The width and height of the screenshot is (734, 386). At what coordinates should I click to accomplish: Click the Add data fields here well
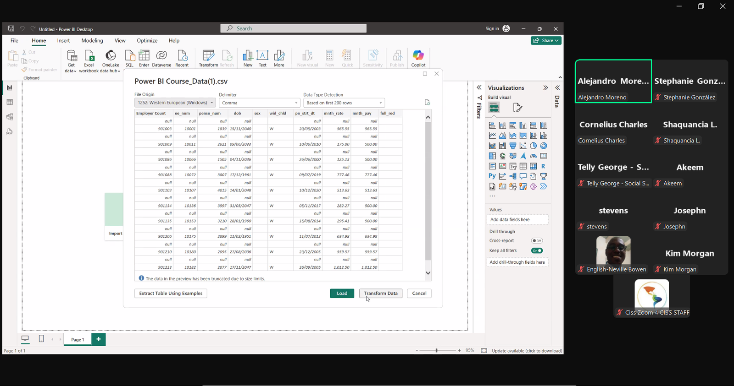(x=517, y=220)
